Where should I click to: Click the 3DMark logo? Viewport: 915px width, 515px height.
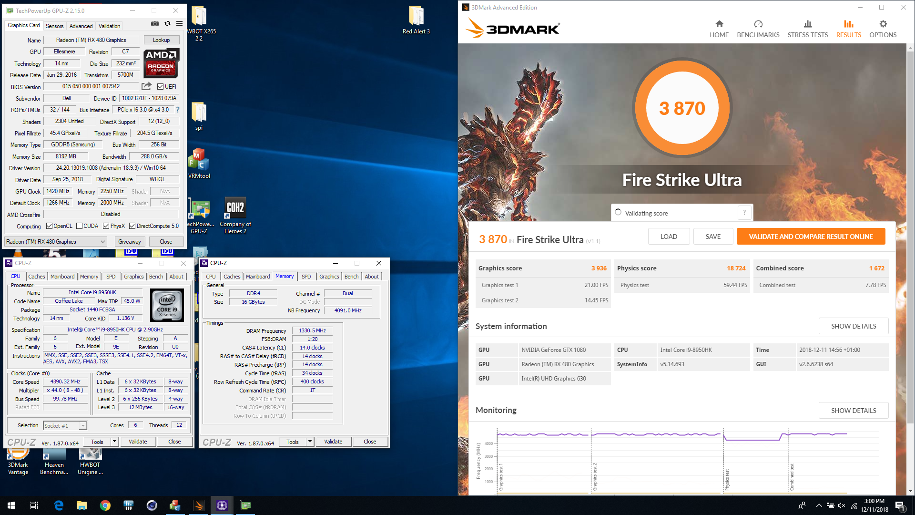[x=512, y=28]
